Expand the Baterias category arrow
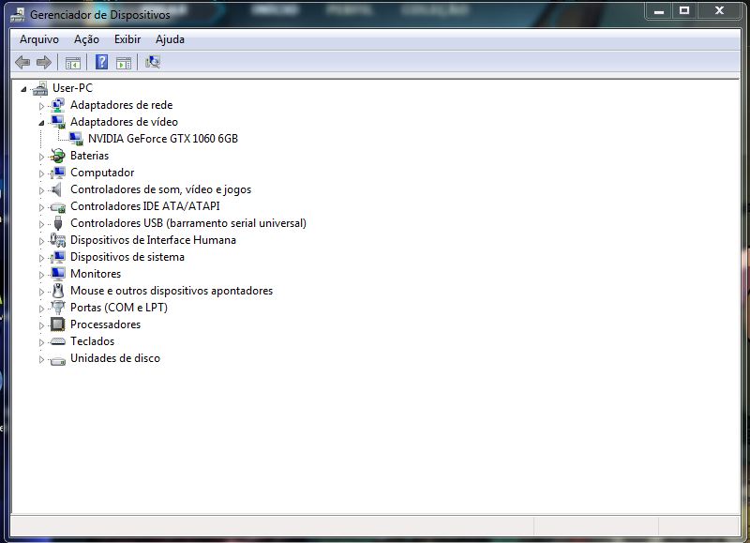Image resolution: width=750 pixels, height=543 pixels. pyautogui.click(x=41, y=157)
